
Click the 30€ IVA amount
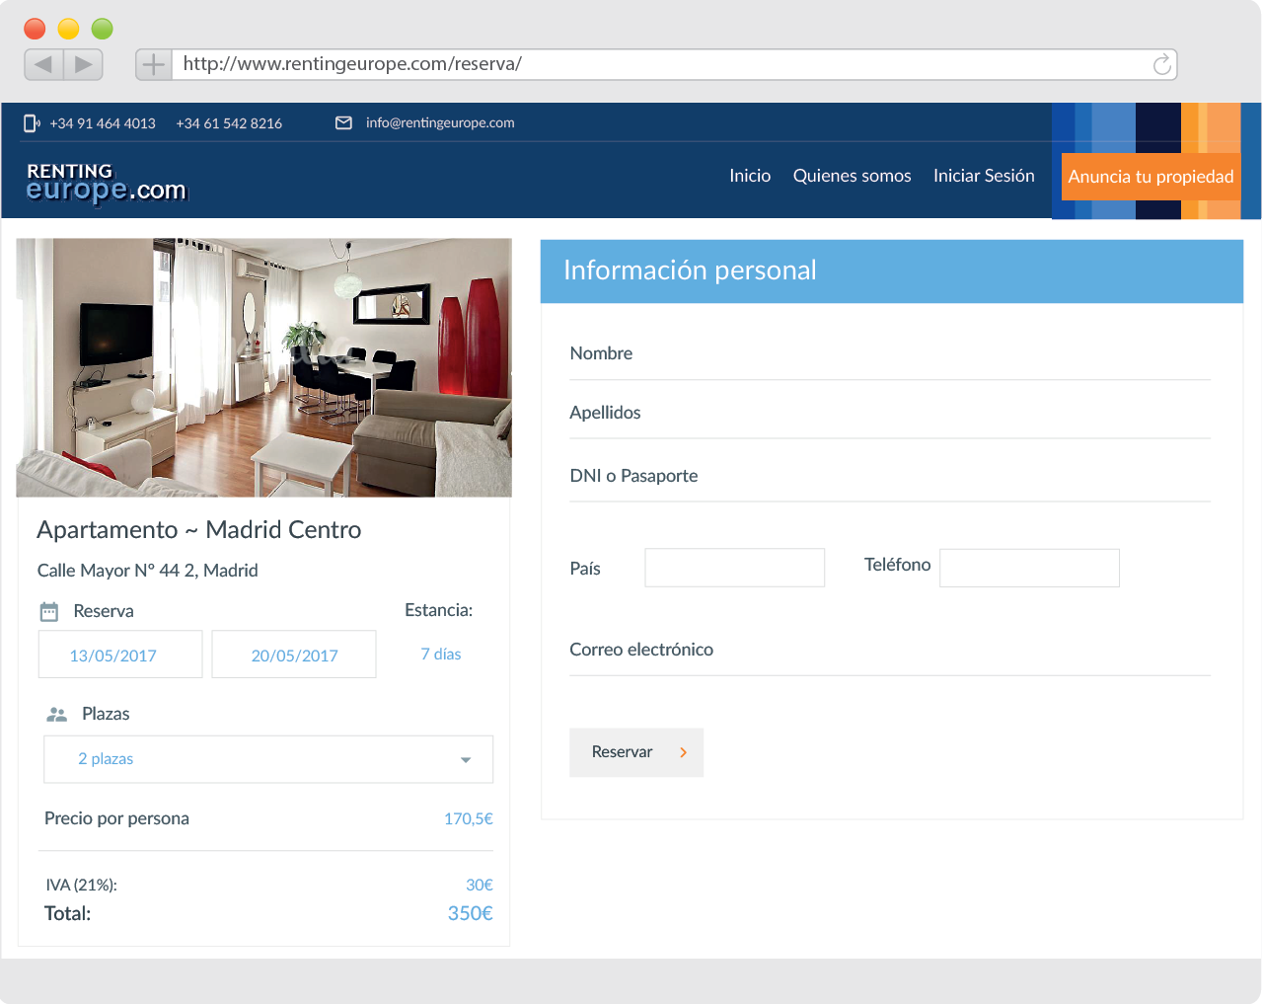480,886
